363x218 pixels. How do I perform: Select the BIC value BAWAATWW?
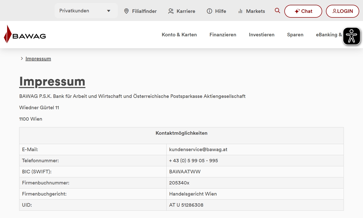tap(185, 172)
